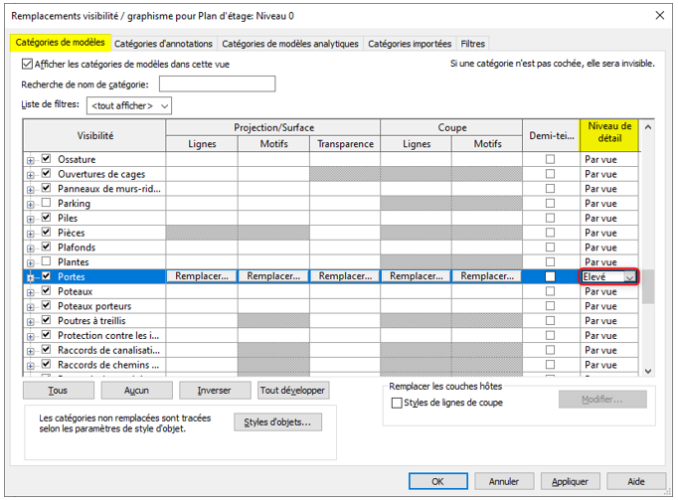Click Remplacer under Projection Lignes for Portes
This screenshot has width=678, height=500.
click(x=202, y=277)
